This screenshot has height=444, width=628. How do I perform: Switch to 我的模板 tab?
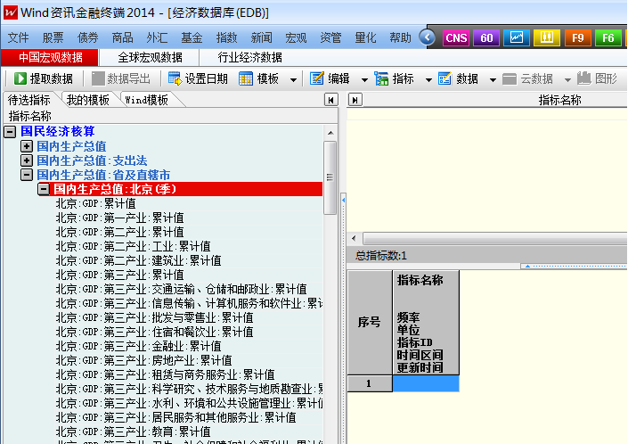88,100
